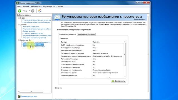Open the Рабочий стол menu
The width and height of the screenshot is (178, 100).
click(x=36, y=6)
